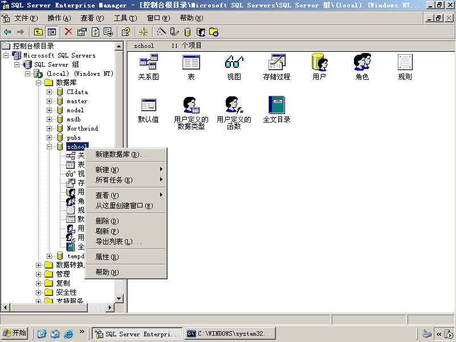
Task: Open the 工具(T) menu
Action: click(x=125, y=18)
